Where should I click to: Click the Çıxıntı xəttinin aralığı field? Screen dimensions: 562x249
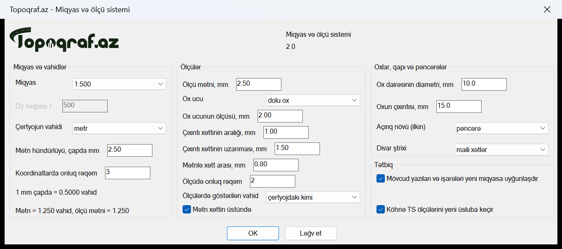point(286,132)
